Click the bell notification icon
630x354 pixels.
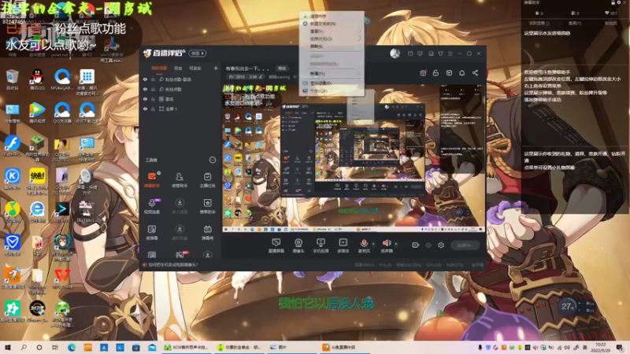pyautogui.click(x=462, y=73)
